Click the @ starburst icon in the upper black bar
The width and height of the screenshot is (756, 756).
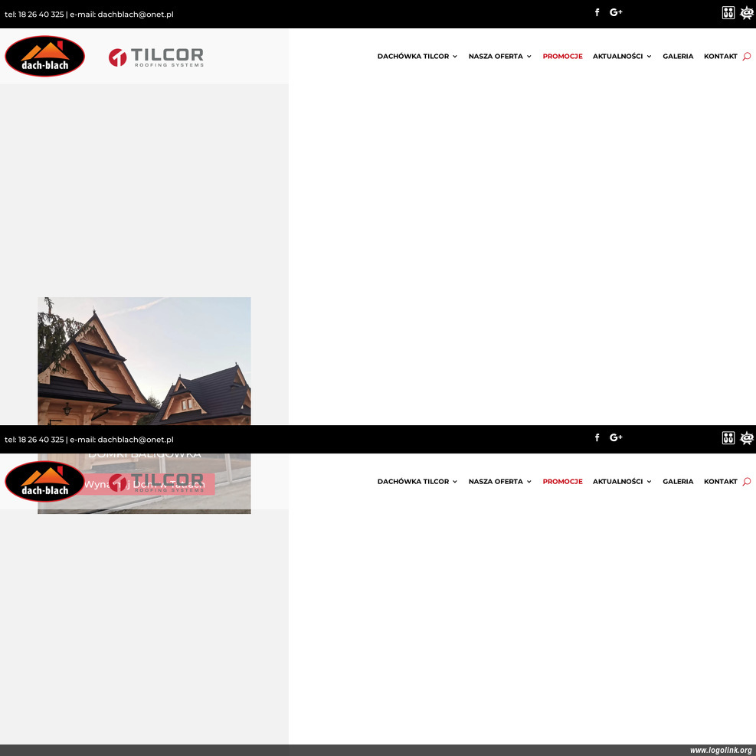point(747,12)
